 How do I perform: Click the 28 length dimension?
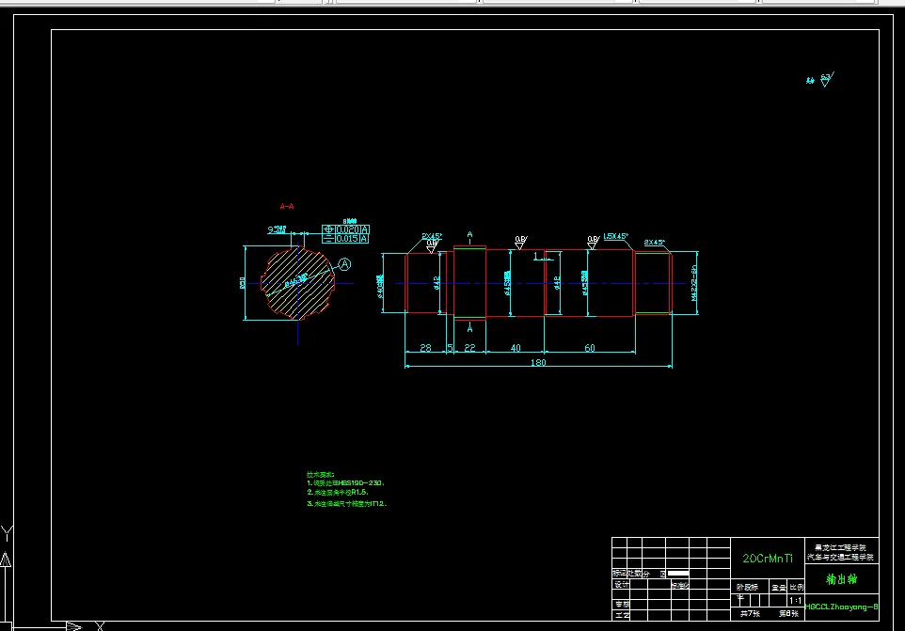425,348
